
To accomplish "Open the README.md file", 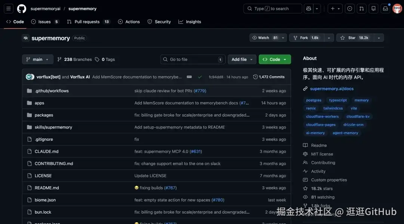I will pyautogui.click(x=47, y=188).
